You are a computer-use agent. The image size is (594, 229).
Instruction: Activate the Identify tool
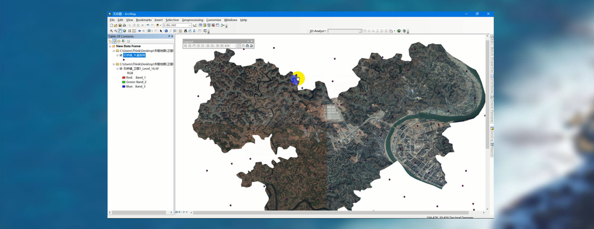tap(166, 31)
